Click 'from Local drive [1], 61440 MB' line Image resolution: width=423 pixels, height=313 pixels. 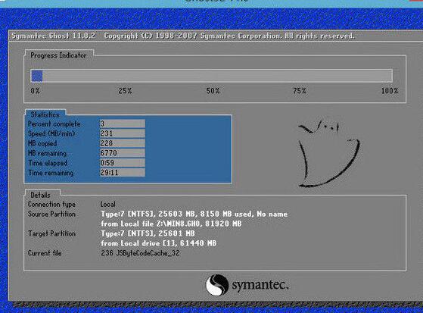tap(159, 243)
